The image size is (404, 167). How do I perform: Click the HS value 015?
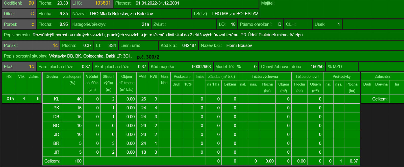coord(10,99)
